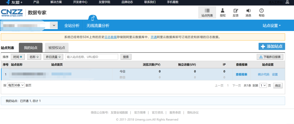
Task: Switch to the 被授权站点 tab
Action: (x=57, y=48)
